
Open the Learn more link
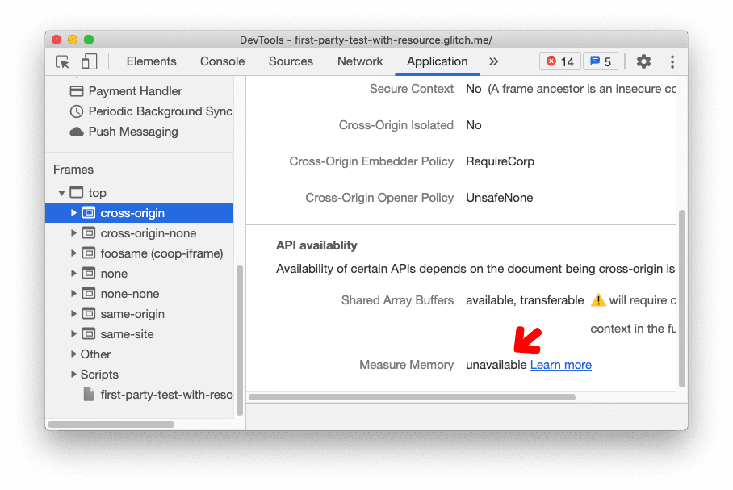pos(560,365)
